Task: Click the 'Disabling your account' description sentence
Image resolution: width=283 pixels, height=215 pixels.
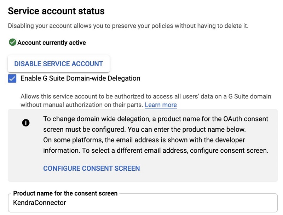Action: (x=128, y=26)
